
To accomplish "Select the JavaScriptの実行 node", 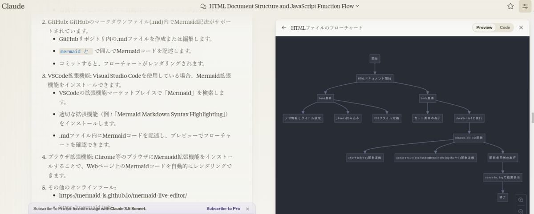I will tap(469, 118).
